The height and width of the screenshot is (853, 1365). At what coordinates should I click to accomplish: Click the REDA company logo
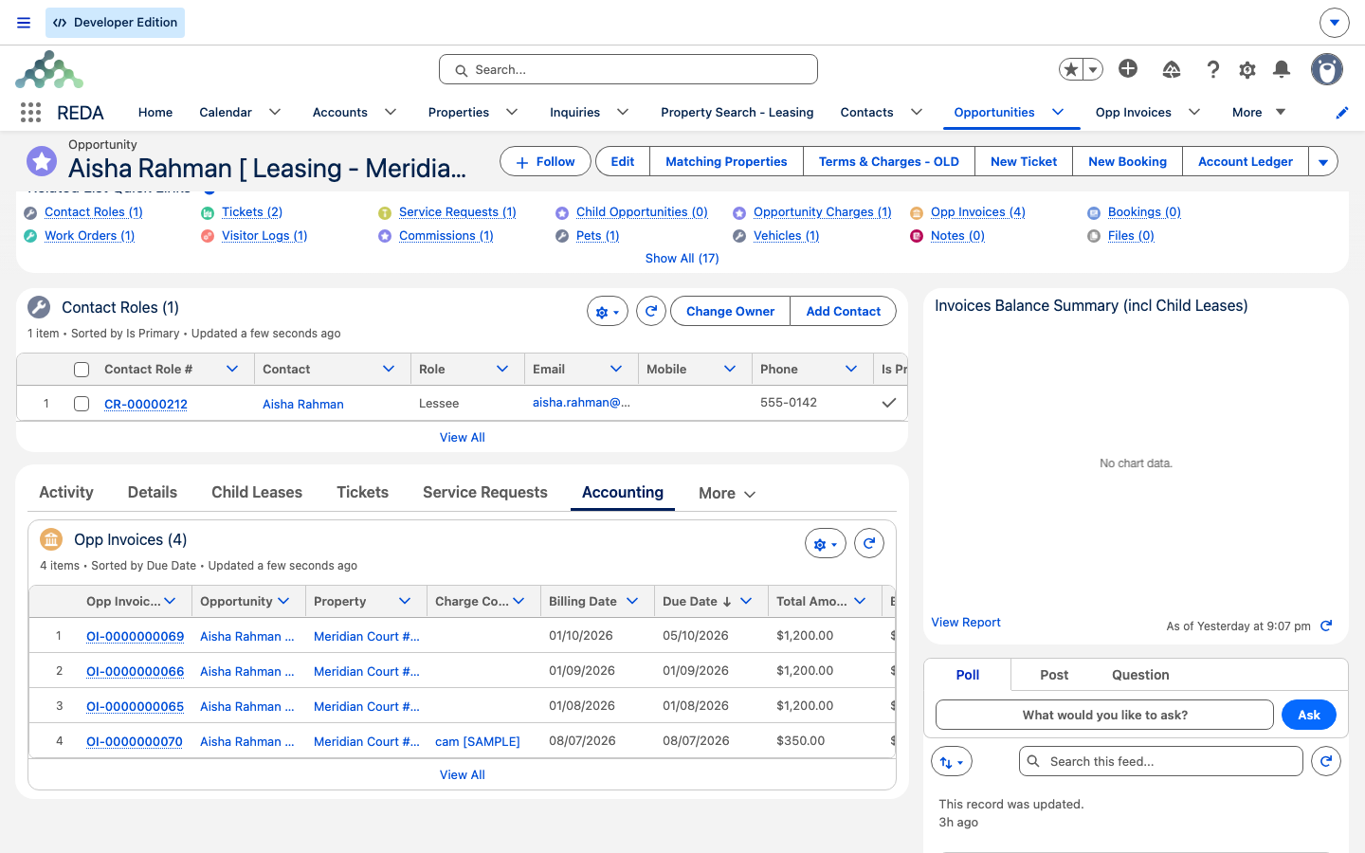49,71
